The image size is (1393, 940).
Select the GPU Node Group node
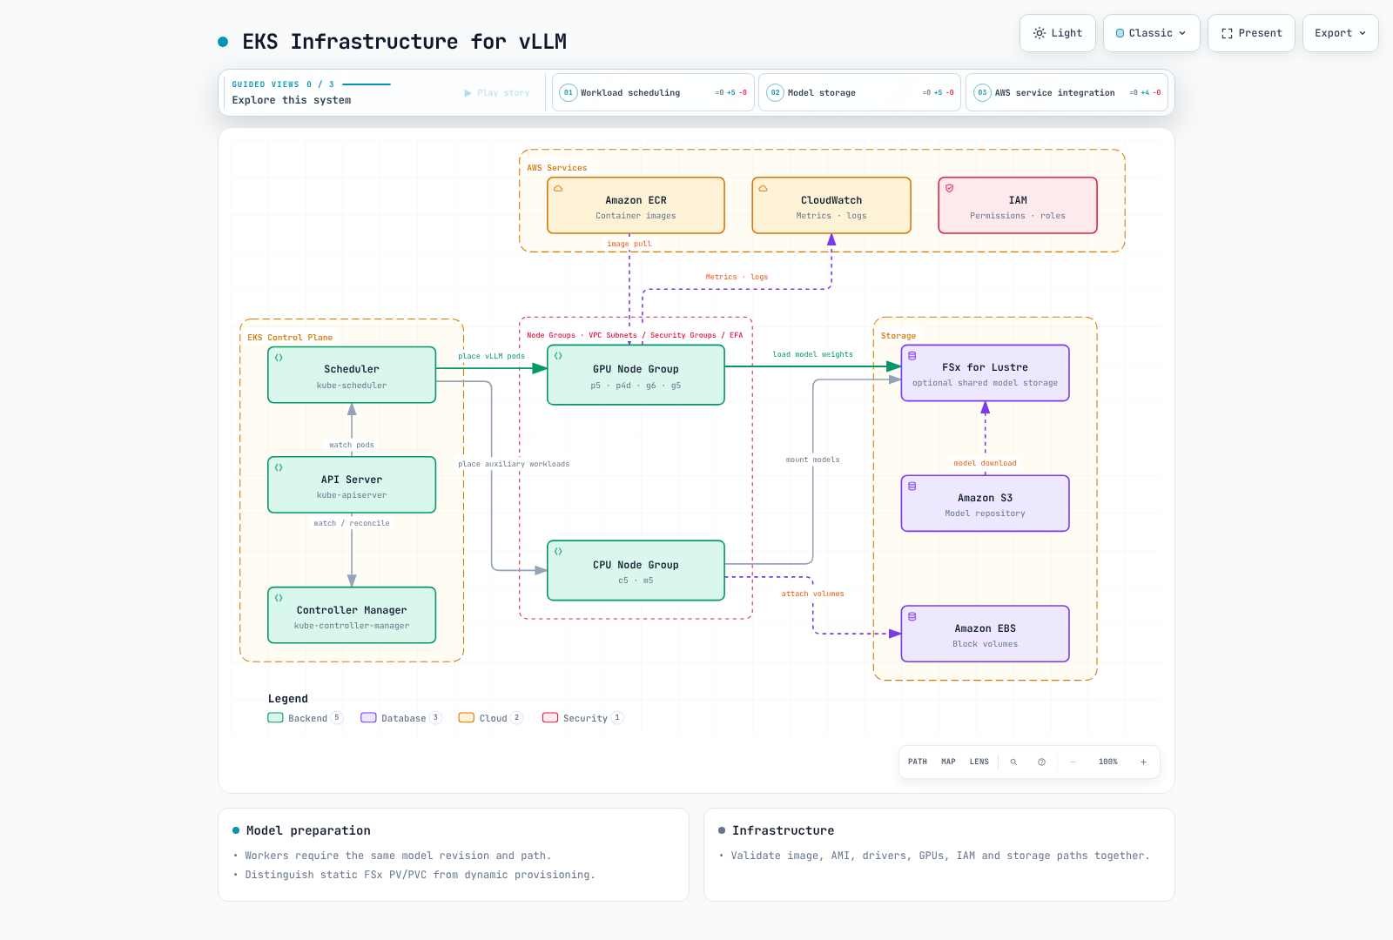pyautogui.click(x=636, y=375)
